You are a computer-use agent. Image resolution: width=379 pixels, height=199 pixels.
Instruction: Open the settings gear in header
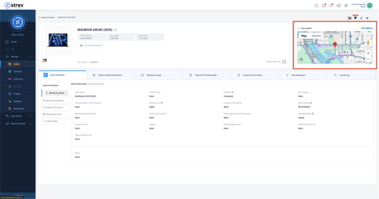click(x=346, y=5)
